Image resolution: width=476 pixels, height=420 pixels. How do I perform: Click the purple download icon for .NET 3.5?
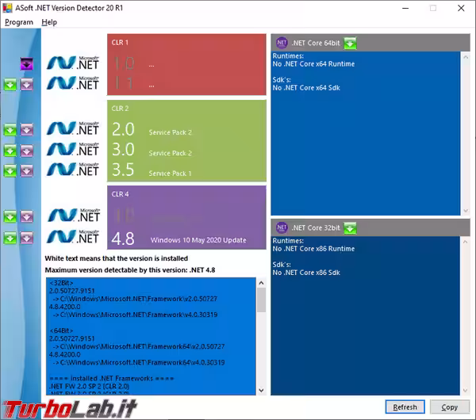pyautogui.click(x=27, y=170)
